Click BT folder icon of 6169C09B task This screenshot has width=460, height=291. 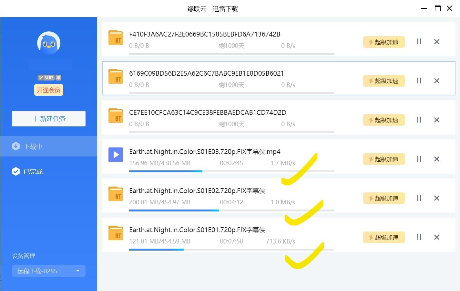(116, 77)
